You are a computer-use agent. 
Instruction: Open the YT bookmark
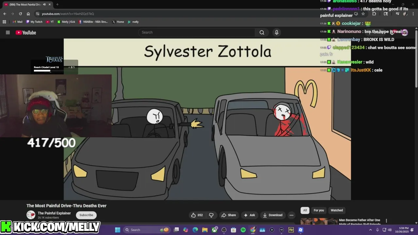click(50, 22)
